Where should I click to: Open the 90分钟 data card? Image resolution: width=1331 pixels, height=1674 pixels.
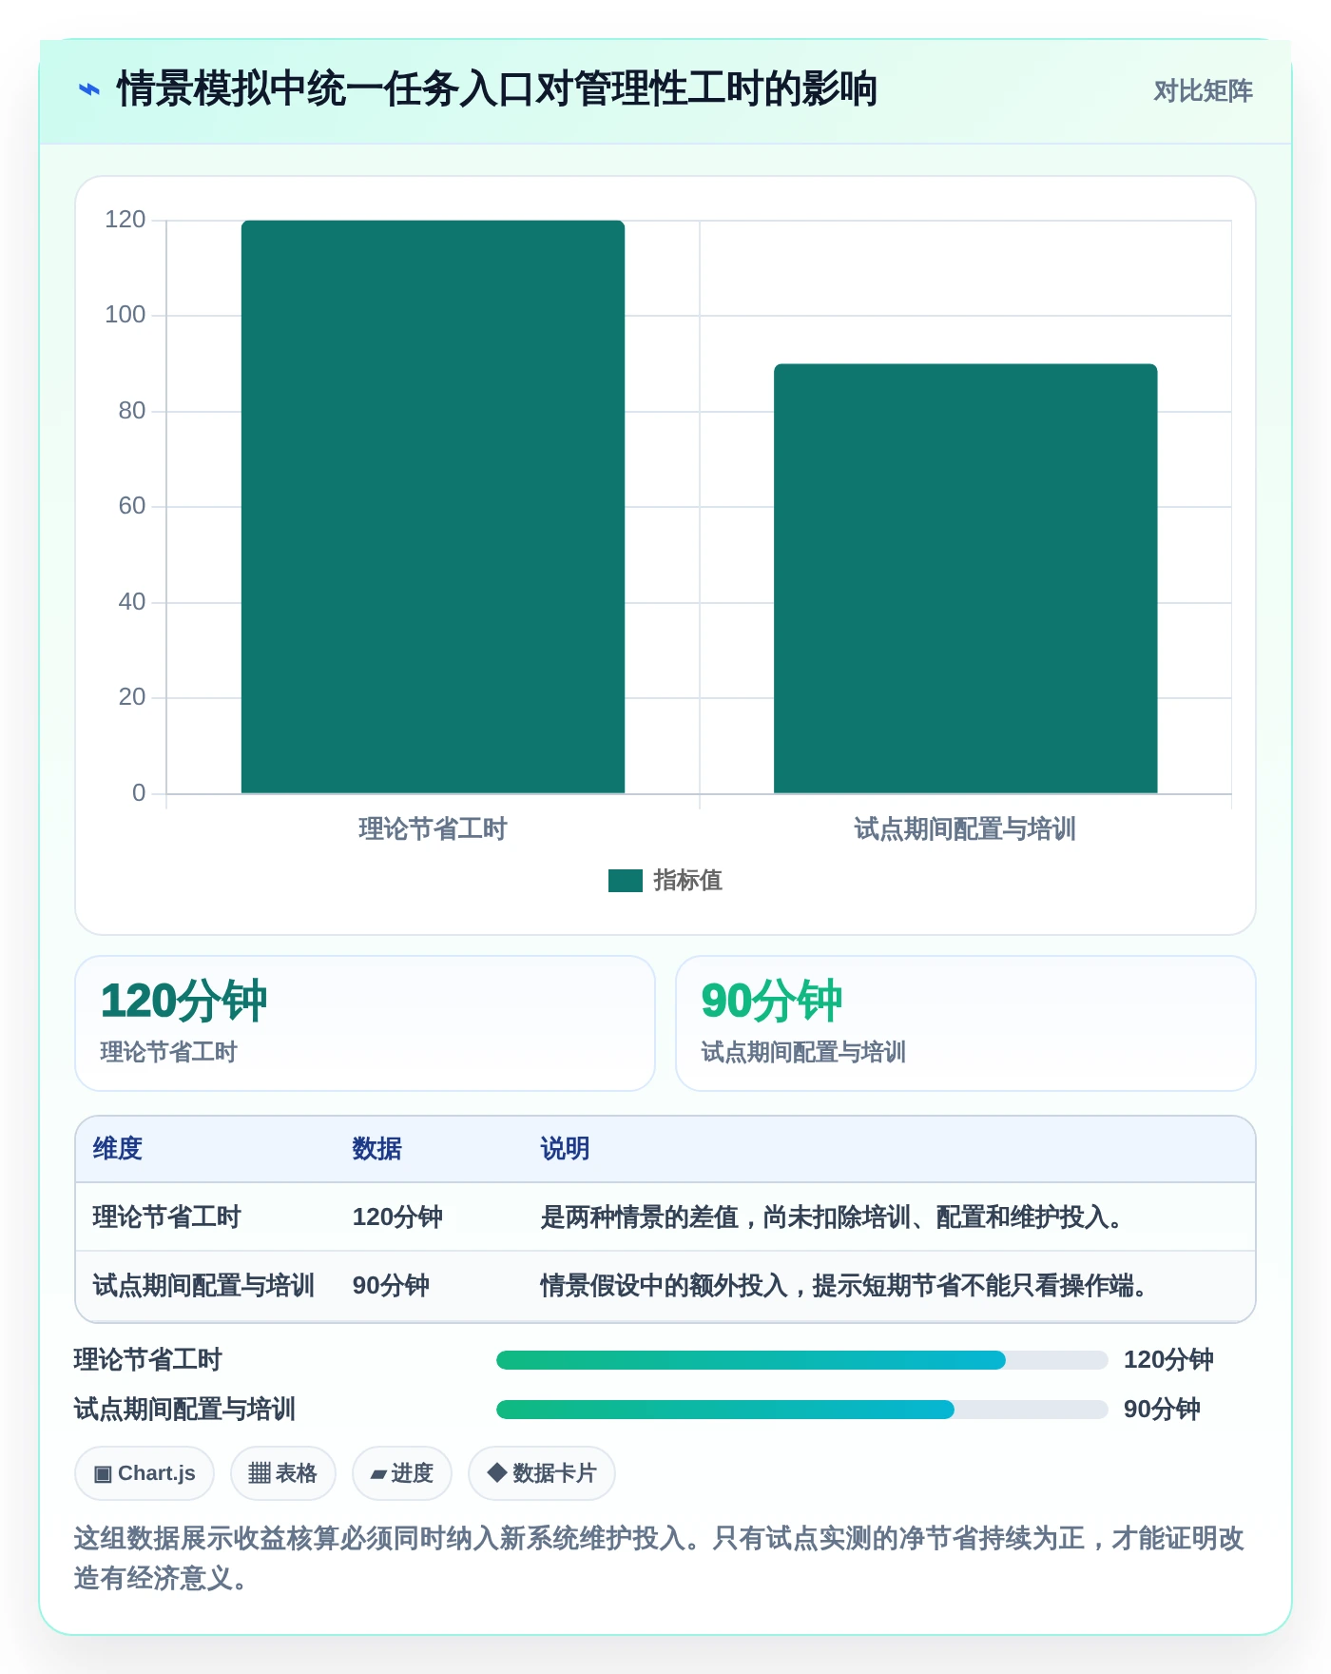[965, 1023]
